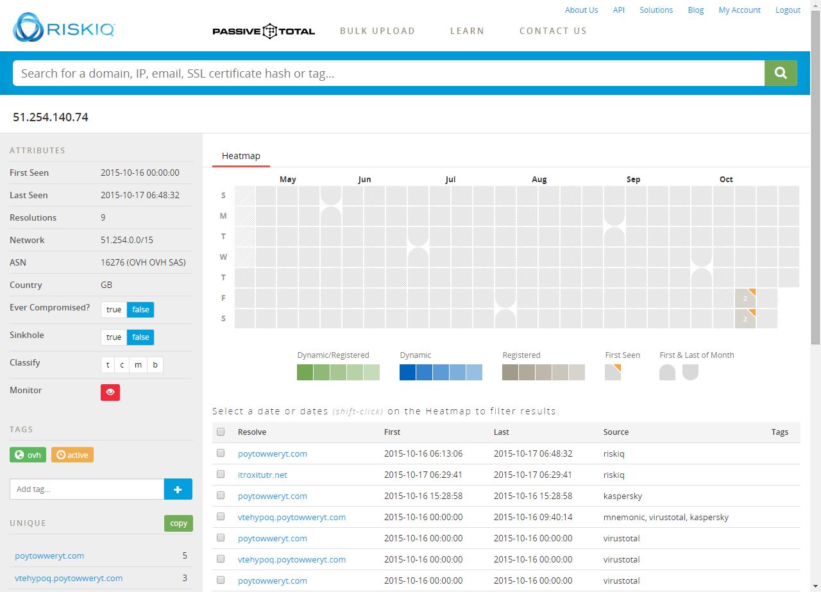The image size is (821, 592).
Task: Click the First Seen legend marker
Action: click(x=613, y=372)
